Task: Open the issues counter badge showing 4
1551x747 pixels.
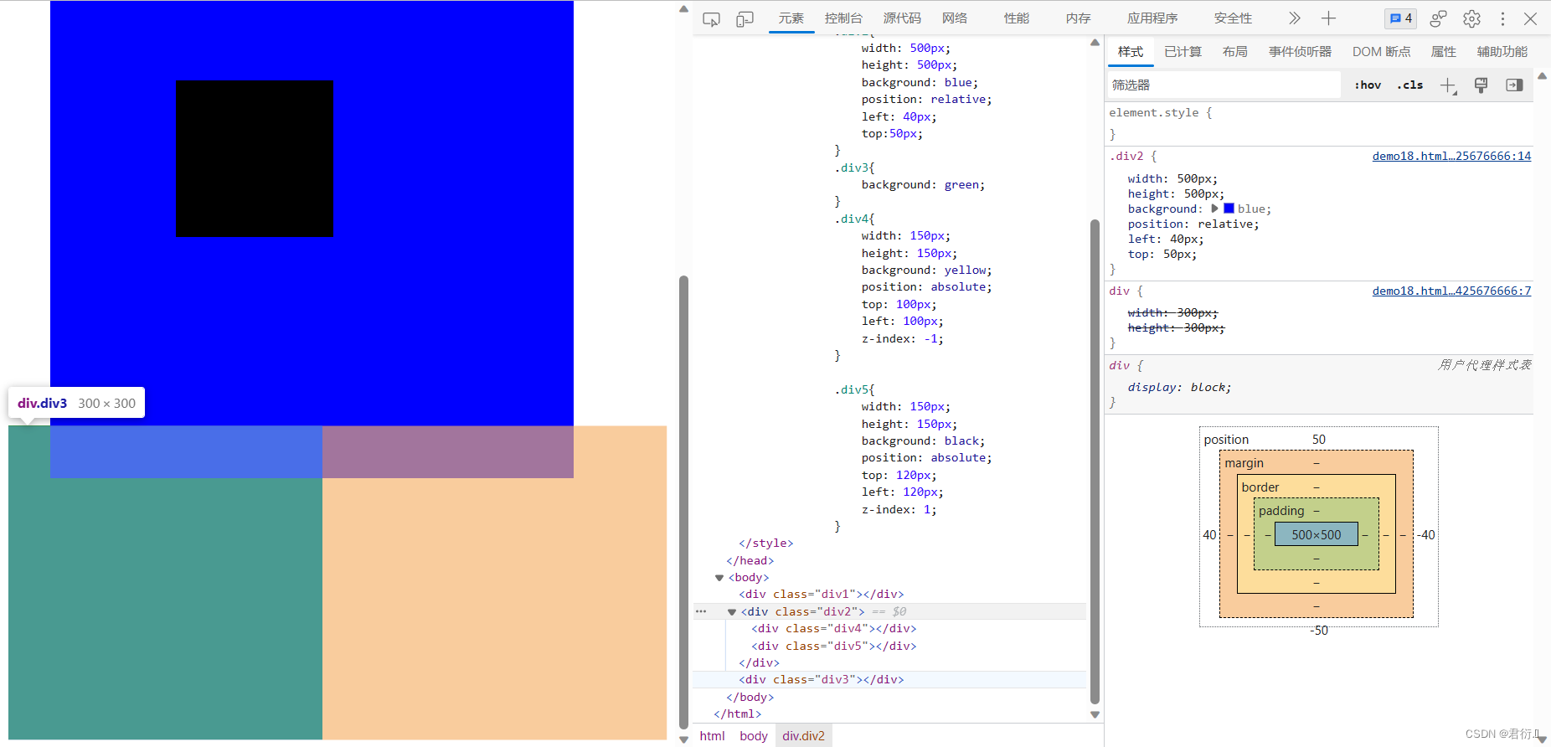Action: pyautogui.click(x=1400, y=18)
